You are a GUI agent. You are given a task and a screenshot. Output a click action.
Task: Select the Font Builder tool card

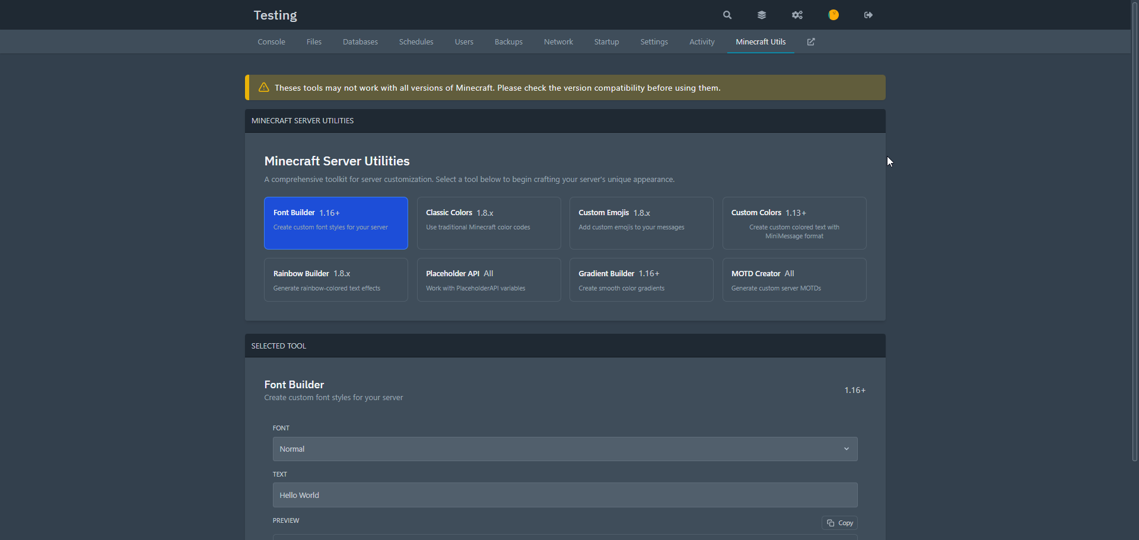(336, 223)
